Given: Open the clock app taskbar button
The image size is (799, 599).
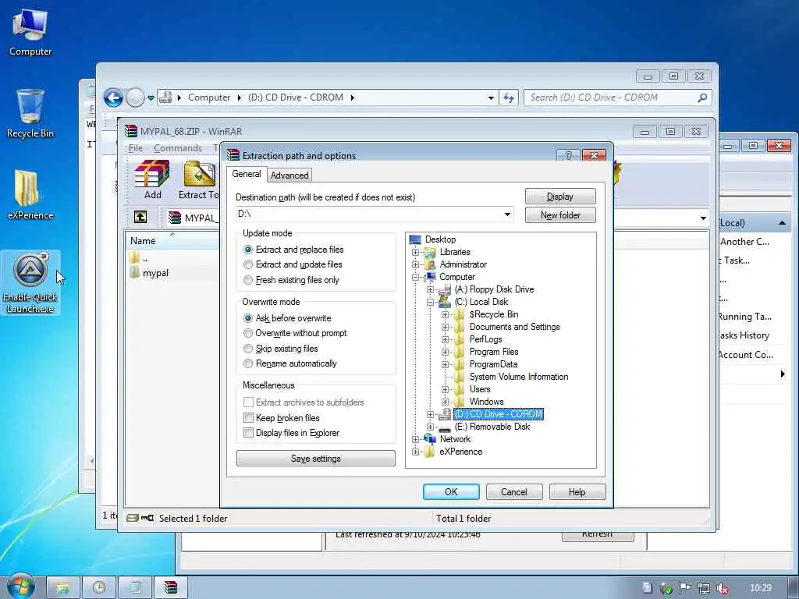Looking at the screenshot, I should coord(99,588).
